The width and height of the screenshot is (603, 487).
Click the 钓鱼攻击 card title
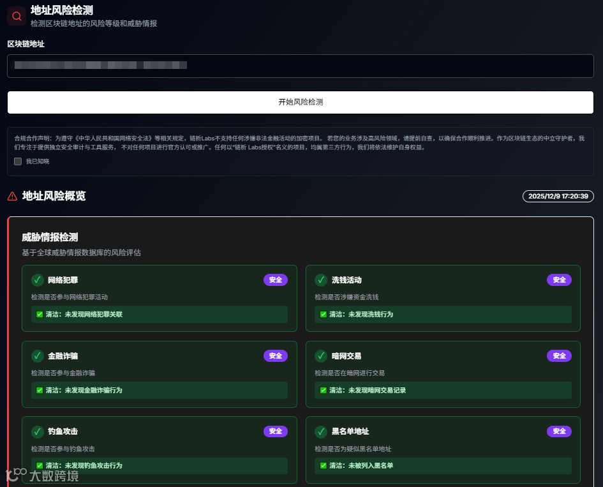[63, 431]
